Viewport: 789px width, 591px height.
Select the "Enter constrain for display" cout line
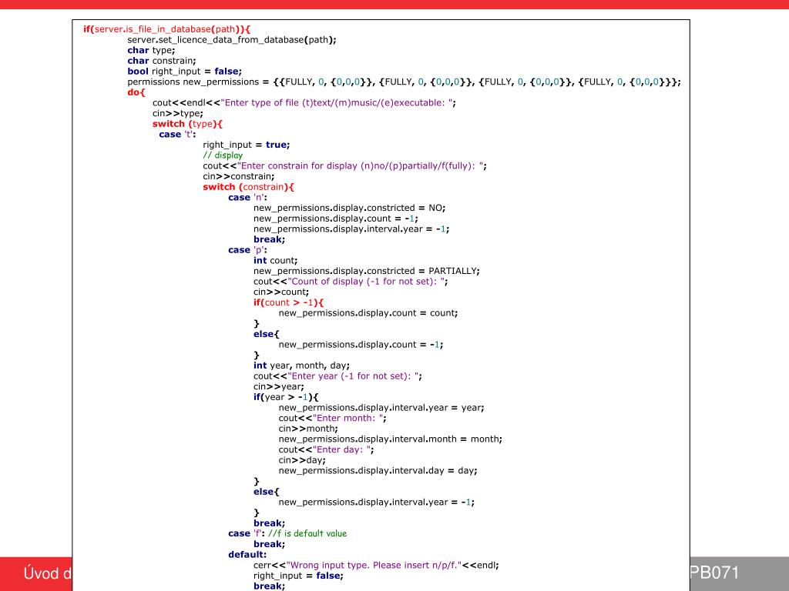click(x=344, y=166)
